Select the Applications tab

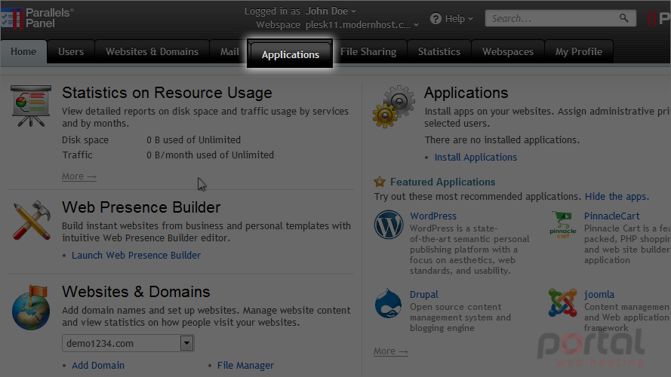[290, 54]
